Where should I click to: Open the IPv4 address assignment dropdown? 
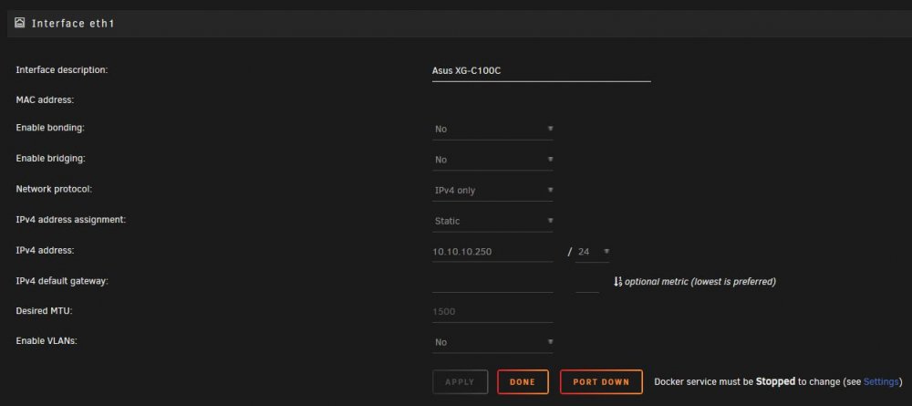492,221
